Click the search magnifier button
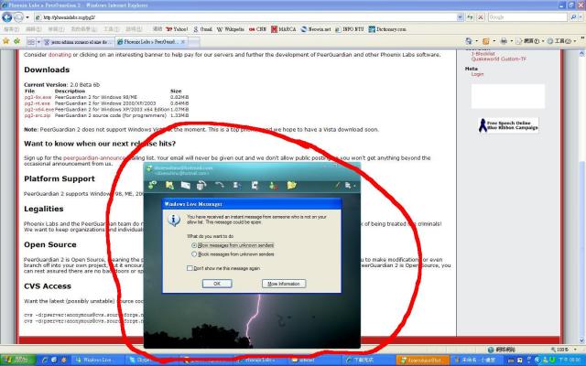 [573, 17]
